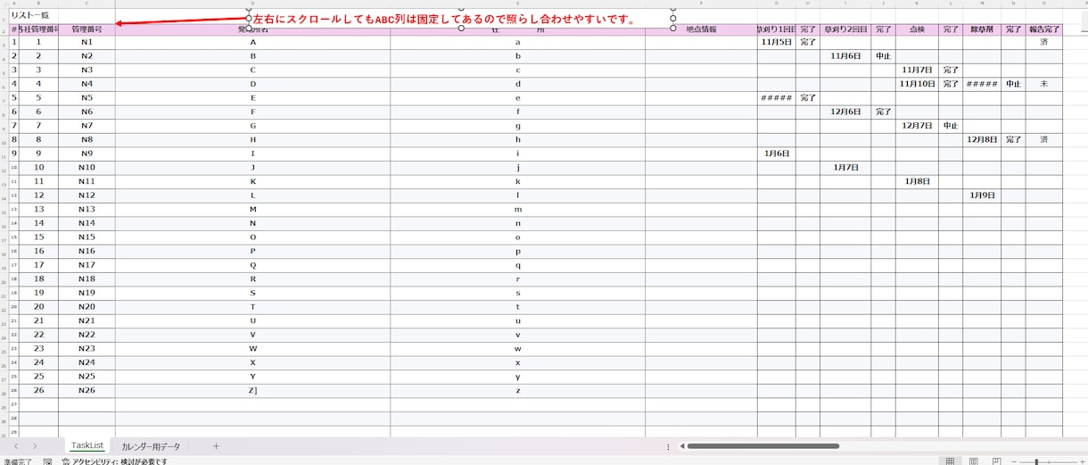Open the TaskList sheet tab
This screenshot has width=1088, height=465.
coord(87,445)
